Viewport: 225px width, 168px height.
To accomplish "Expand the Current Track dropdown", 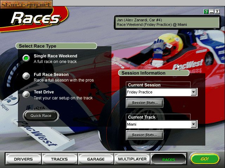I will tap(194, 124).
